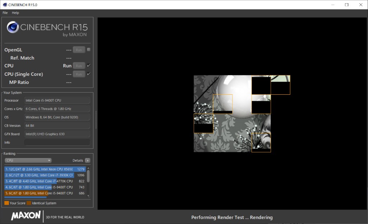The image size is (368, 224).
Task: Uncheck the CPU test checkbox
Action: (x=89, y=65)
